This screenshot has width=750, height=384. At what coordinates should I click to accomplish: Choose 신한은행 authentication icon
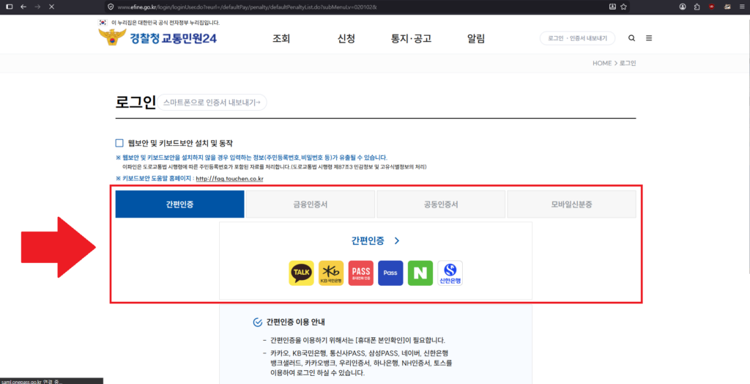450,273
